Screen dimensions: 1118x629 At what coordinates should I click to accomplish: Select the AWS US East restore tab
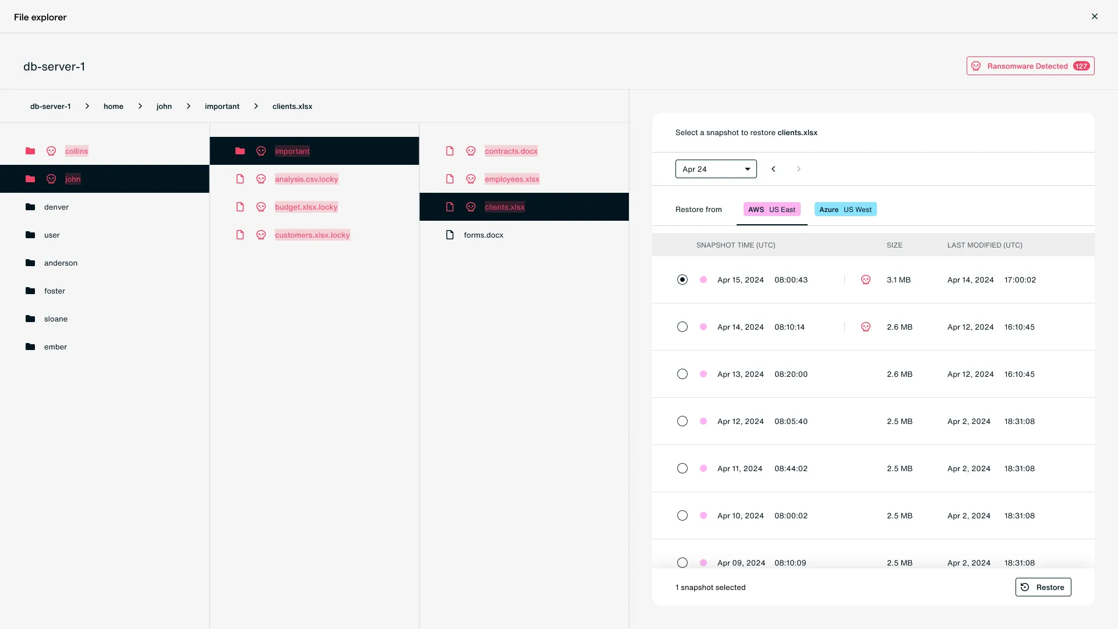pyautogui.click(x=772, y=209)
